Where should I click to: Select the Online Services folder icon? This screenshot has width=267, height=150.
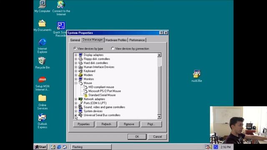click(42, 98)
